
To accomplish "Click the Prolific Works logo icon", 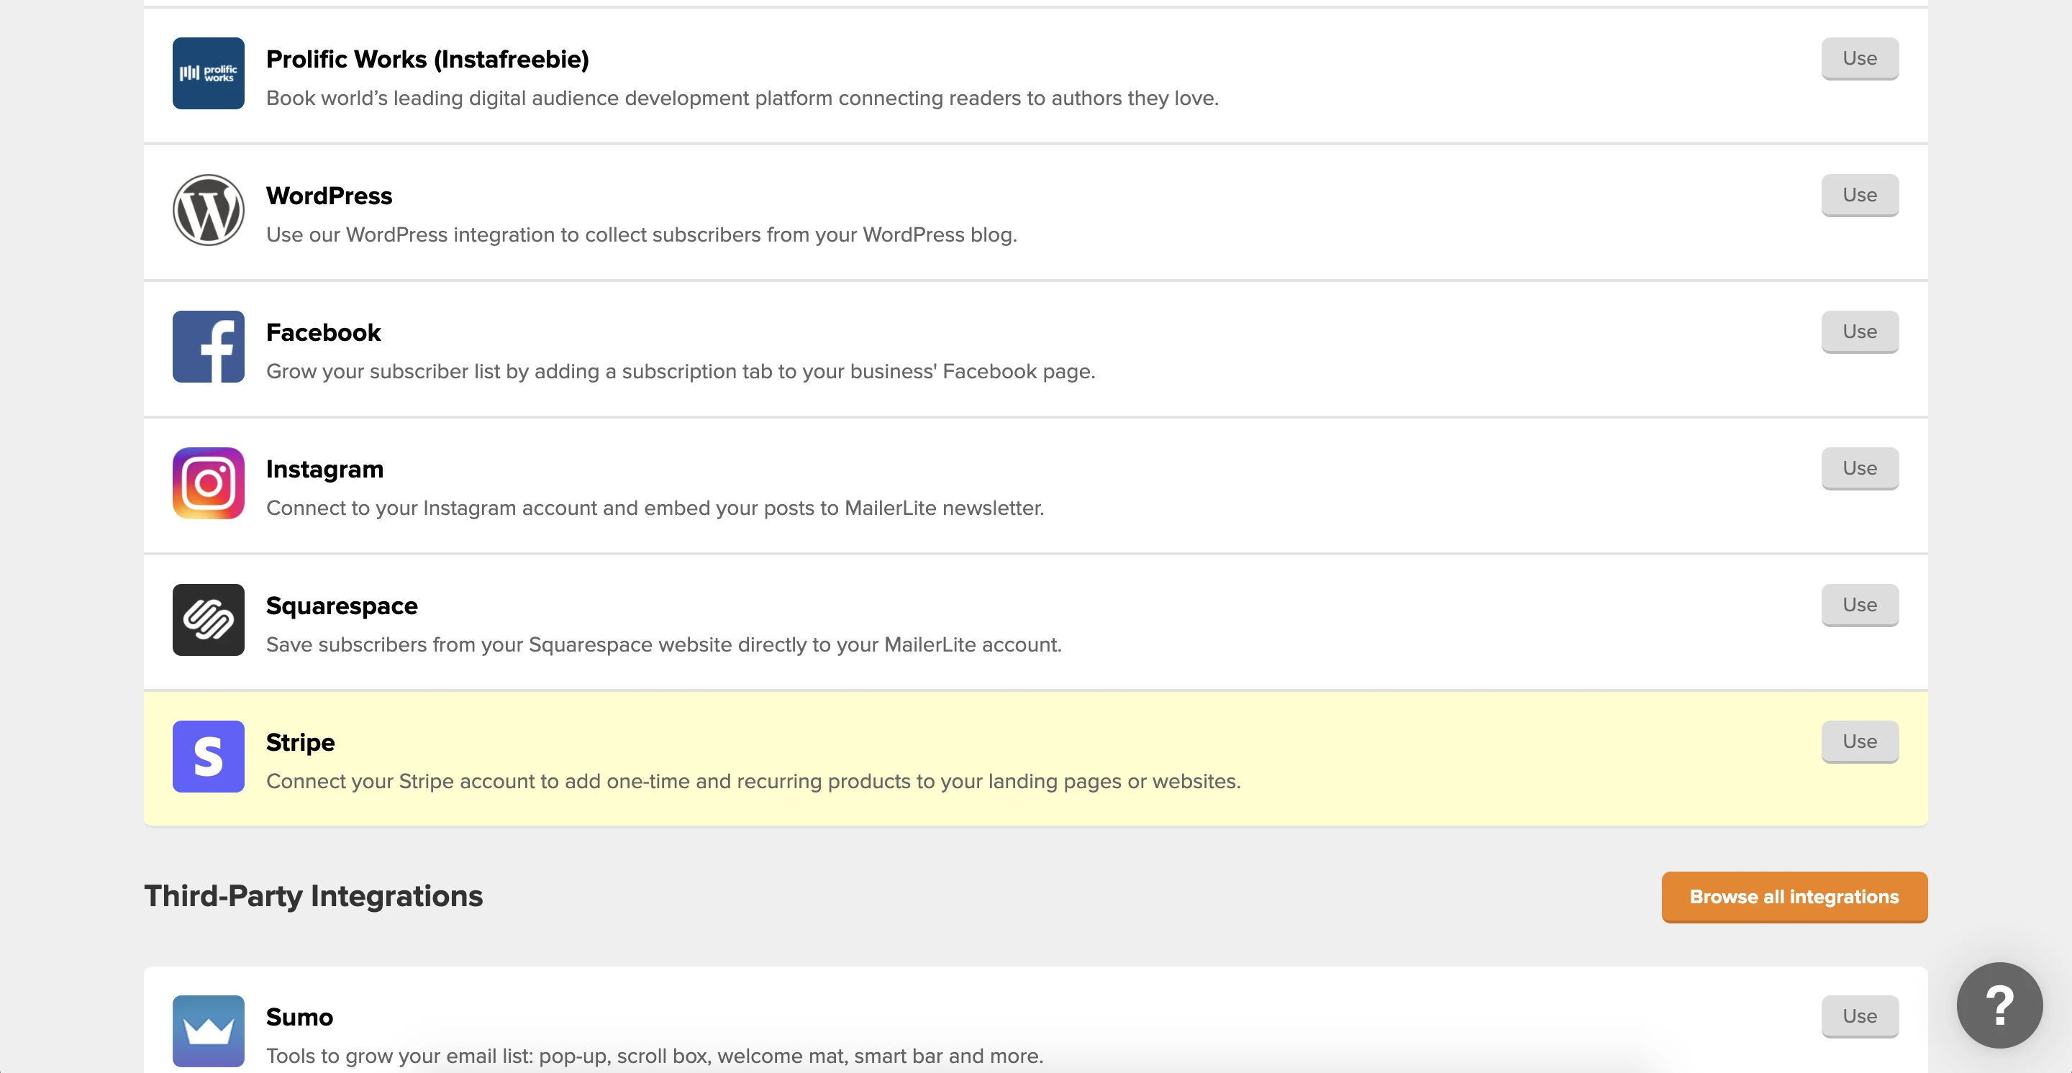I will tap(209, 73).
